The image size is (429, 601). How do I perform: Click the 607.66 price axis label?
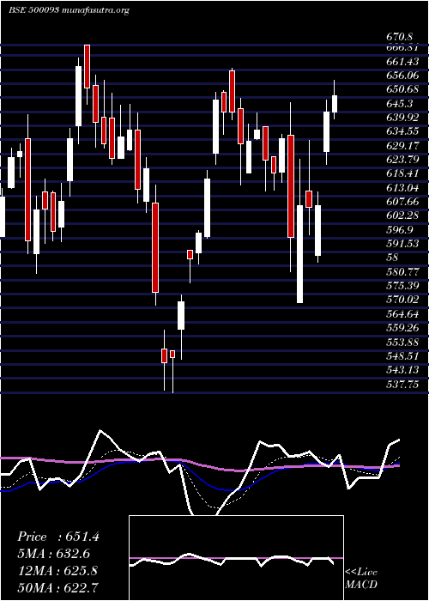coord(402,202)
